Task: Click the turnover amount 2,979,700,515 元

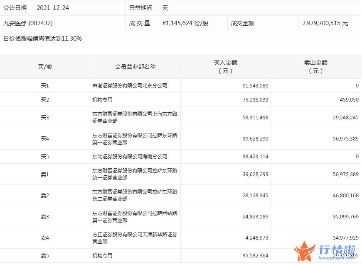Action: [x=325, y=23]
